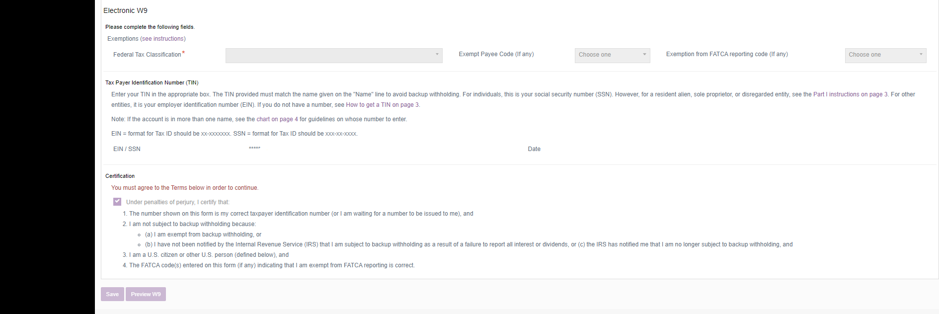Open the Federal Tax Classification dropdown

click(x=333, y=55)
